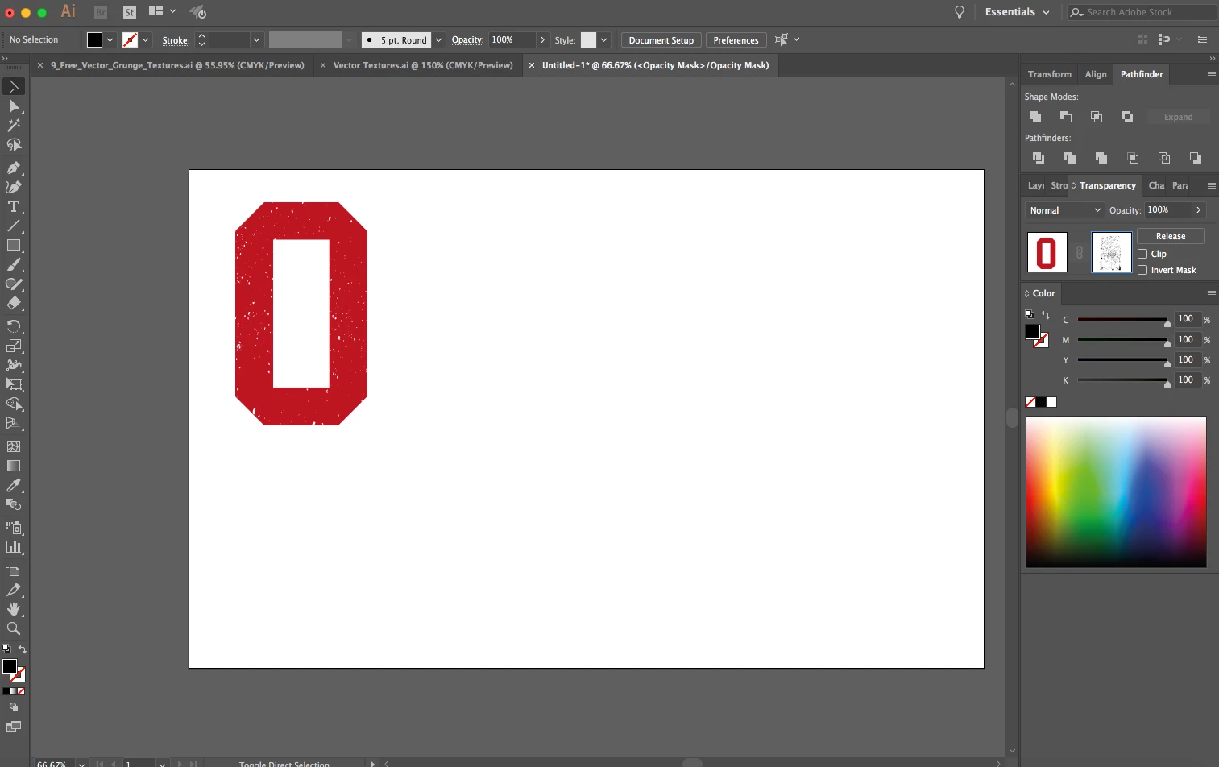Expand Transparency panel Opacity arrow
Image resolution: width=1219 pixels, height=767 pixels.
(x=1199, y=210)
